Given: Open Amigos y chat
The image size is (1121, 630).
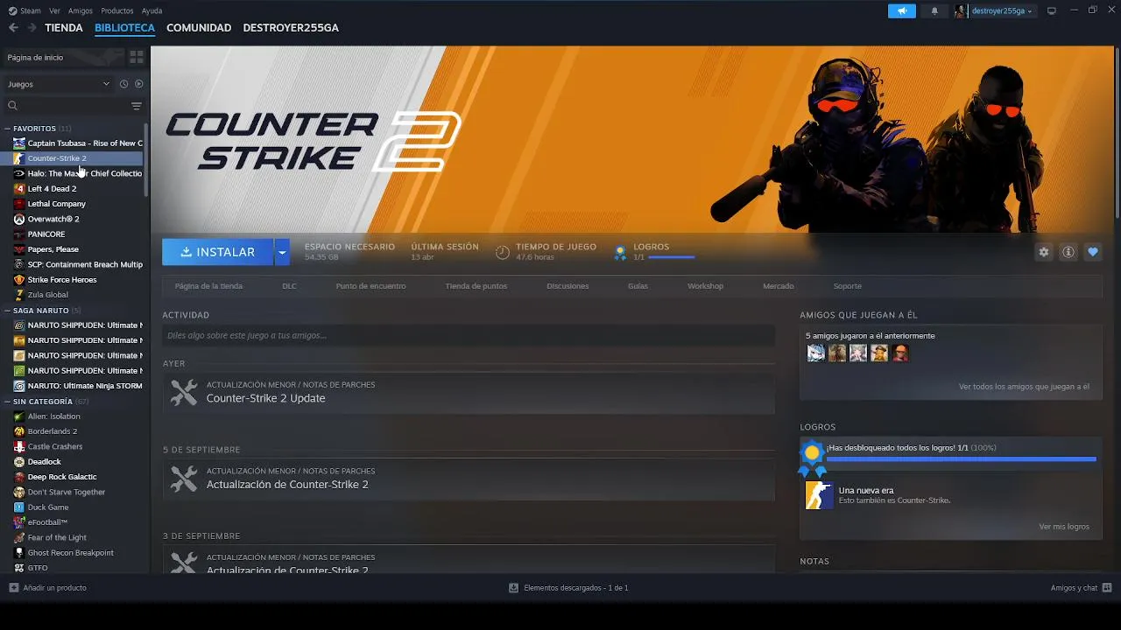Looking at the screenshot, I should (1081, 588).
